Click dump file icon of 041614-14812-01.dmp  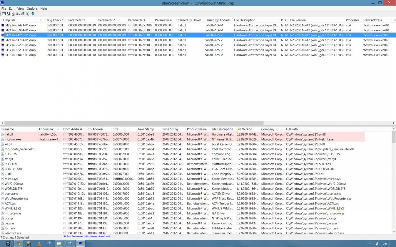click(3, 55)
